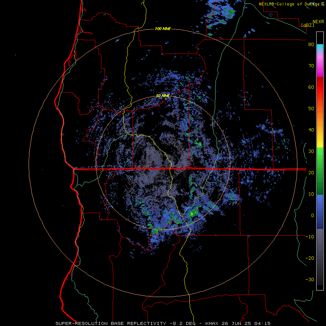Screen dimensions: 326x326
Task: Click the -10 value on the dBZ scale
Action: tap(310, 237)
